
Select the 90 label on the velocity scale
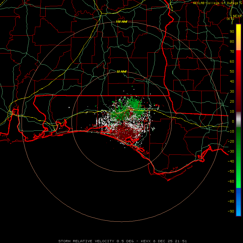tap(232, 32)
